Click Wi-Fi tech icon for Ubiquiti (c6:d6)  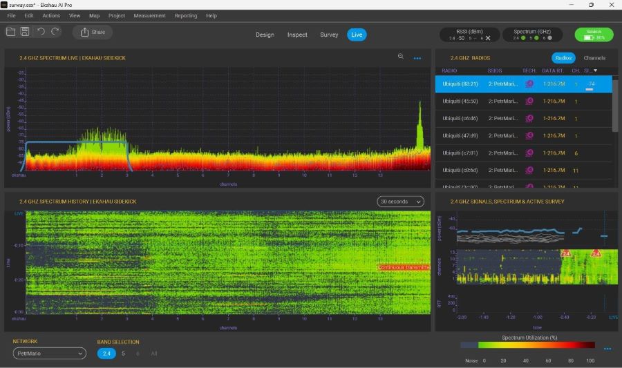(x=529, y=119)
